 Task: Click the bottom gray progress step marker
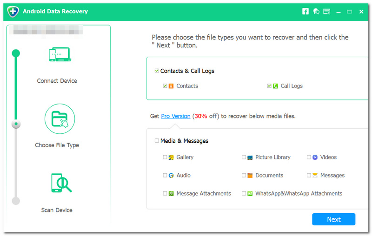pos(16,201)
